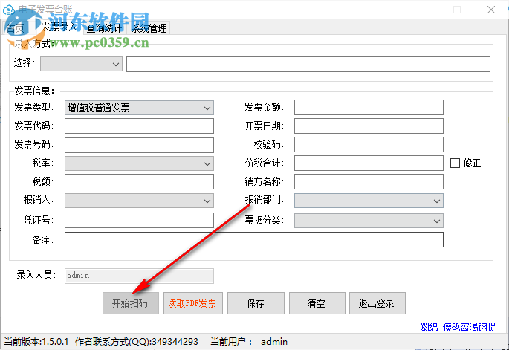Expand the 票据分类 dropdown
Screen dimensions: 509x350
(369, 221)
